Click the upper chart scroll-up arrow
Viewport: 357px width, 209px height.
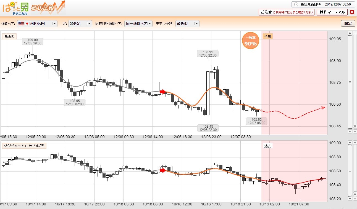point(350,33)
